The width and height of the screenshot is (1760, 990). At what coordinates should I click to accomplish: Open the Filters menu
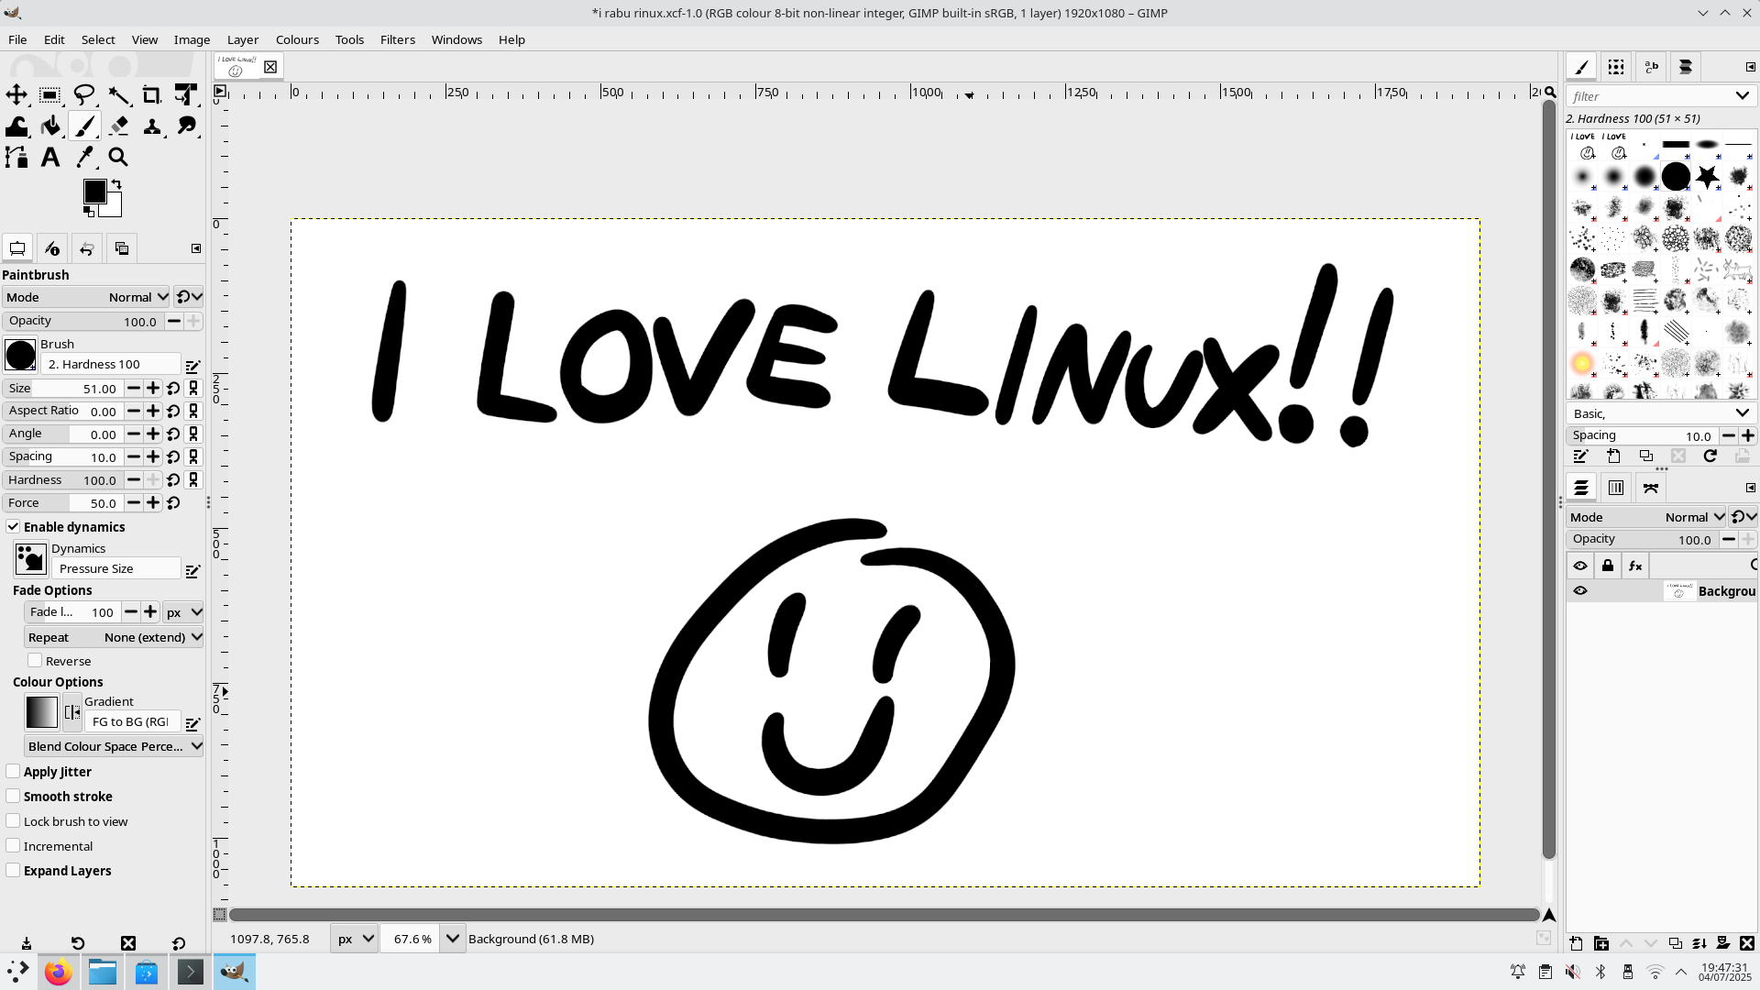tap(398, 39)
